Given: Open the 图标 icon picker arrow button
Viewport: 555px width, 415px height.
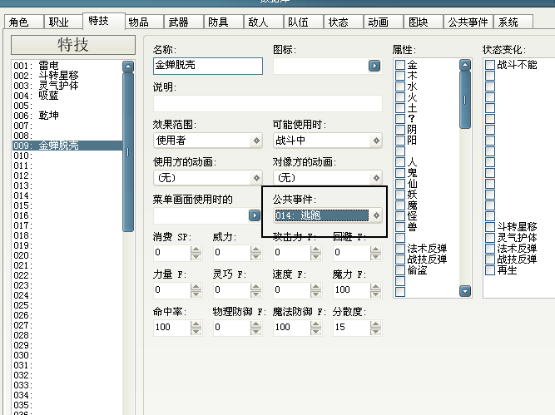Looking at the screenshot, I should tap(374, 66).
